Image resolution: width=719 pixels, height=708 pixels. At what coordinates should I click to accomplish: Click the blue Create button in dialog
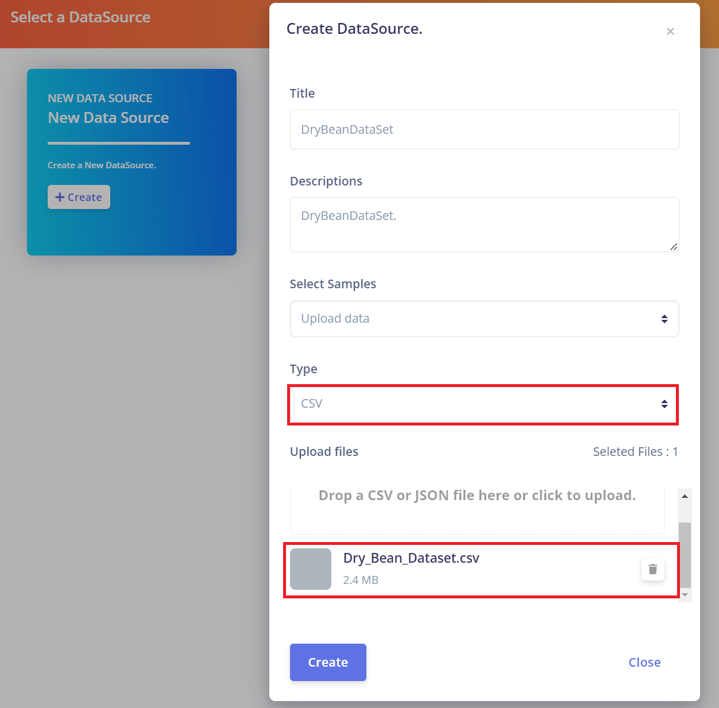328,662
